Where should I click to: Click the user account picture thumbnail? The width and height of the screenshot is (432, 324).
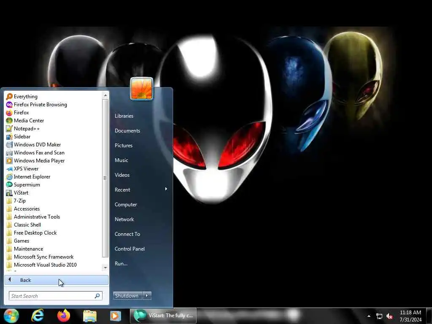[142, 89]
